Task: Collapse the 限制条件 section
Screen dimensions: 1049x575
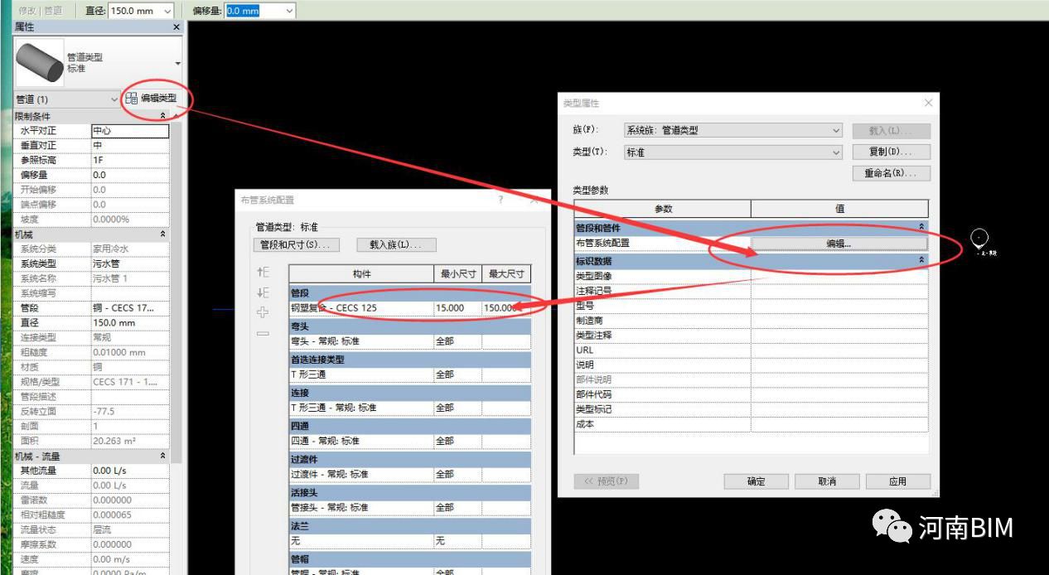Action: [x=162, y=116]
